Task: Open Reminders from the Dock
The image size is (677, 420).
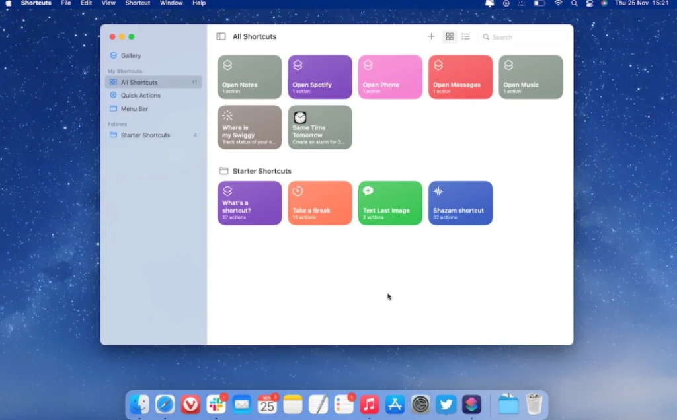Action: (344, 404)
